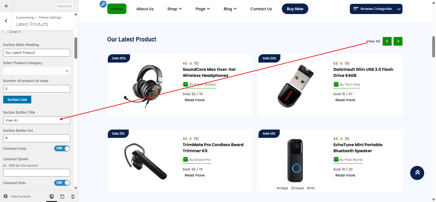Screen dimensions: 436x202
Task: Click the Carousel Speed input field
Action: pyautogui.click(x=37, y=173)
